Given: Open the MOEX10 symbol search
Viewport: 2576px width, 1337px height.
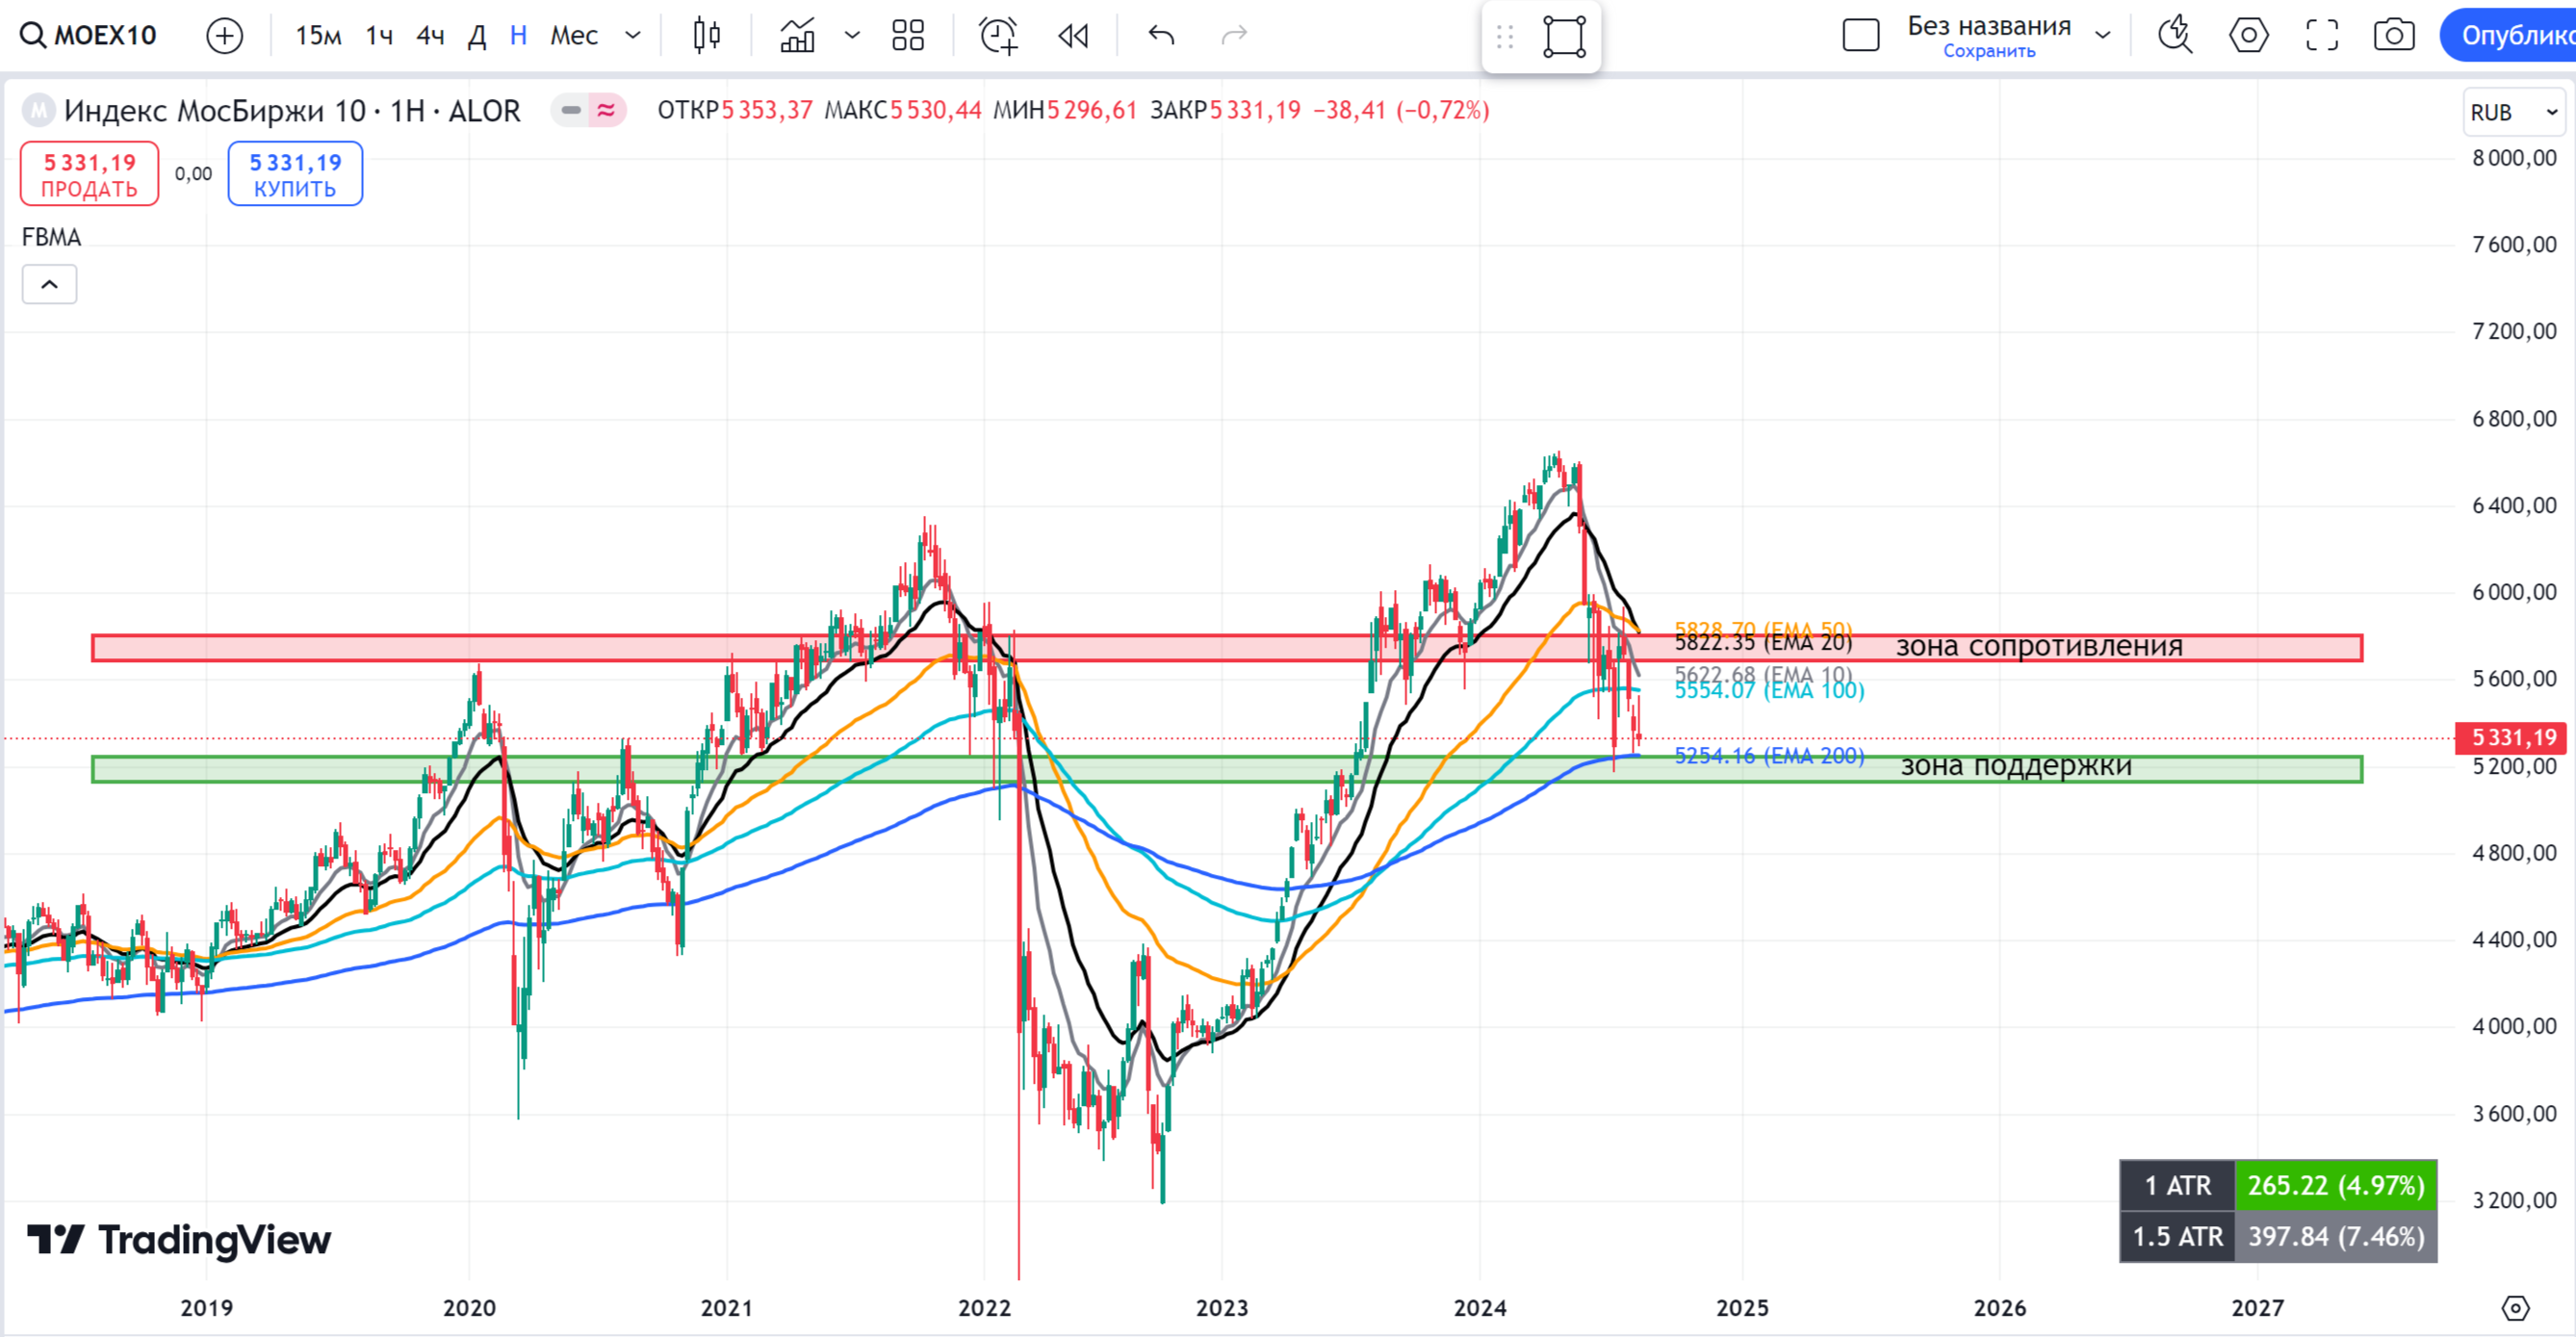Looking at the screenshot, I should point(90,36).
